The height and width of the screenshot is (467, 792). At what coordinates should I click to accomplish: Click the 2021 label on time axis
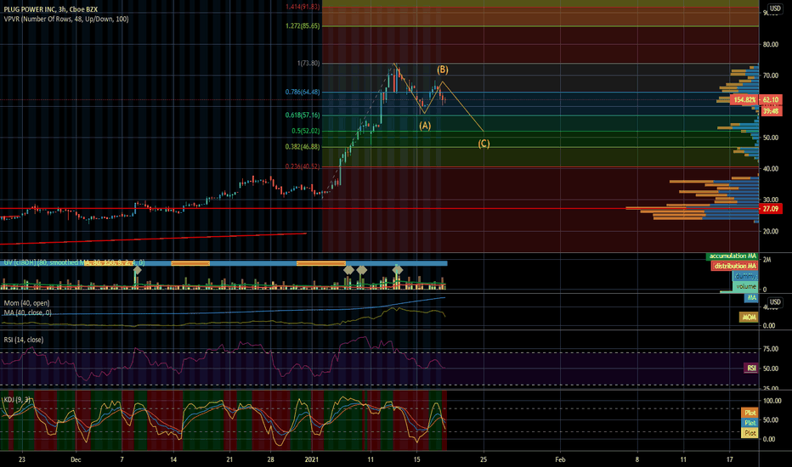coord(312,459)
